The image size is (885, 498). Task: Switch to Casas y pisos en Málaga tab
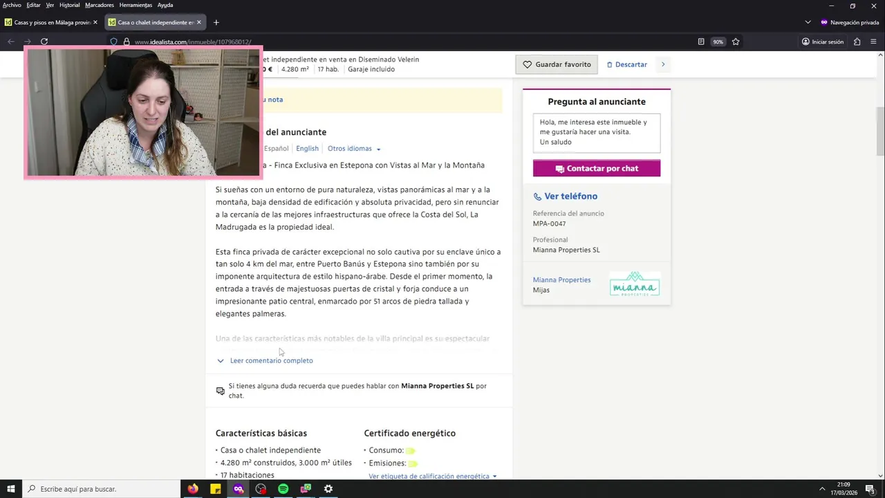[x=51, y=22]
